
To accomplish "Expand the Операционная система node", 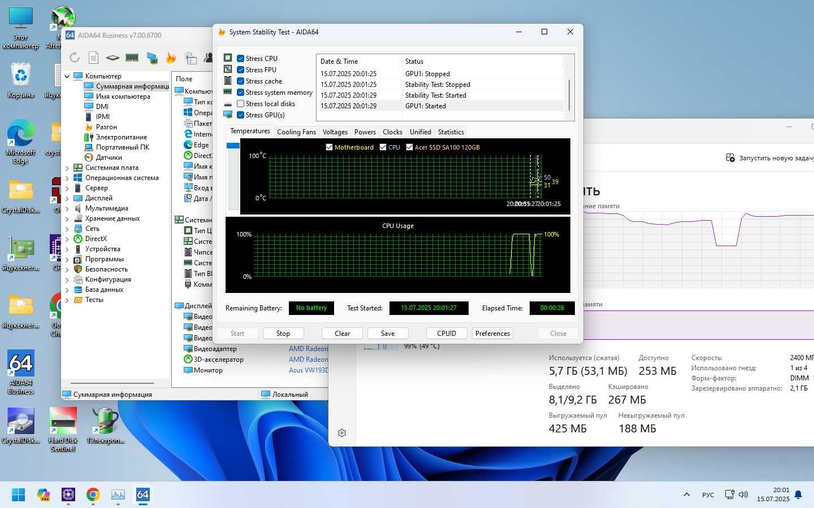I will [x=67, y=178].
